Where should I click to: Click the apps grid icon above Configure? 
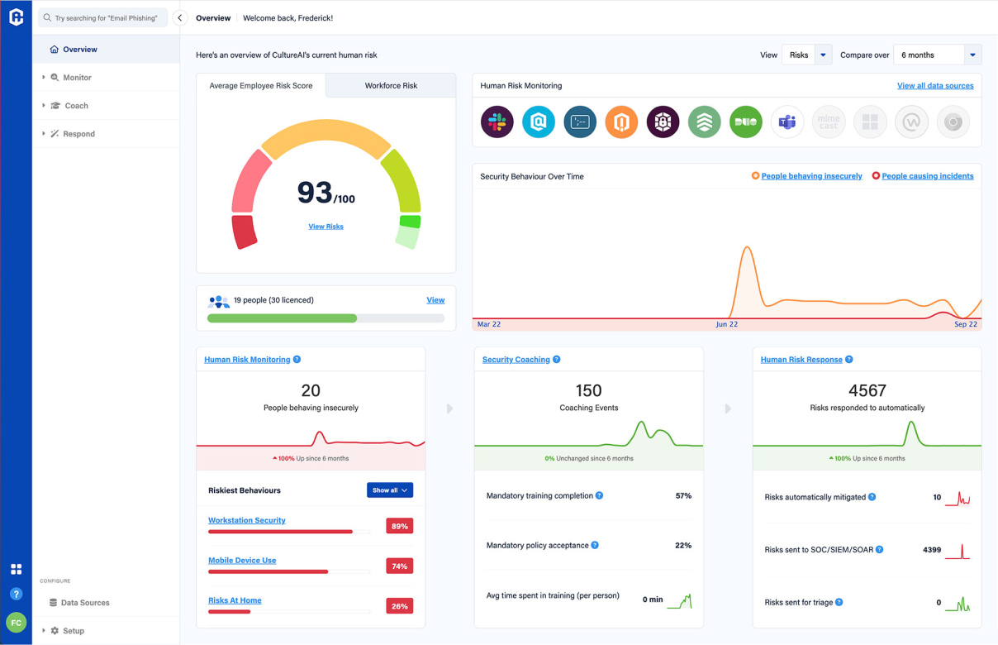click(16, 569)
